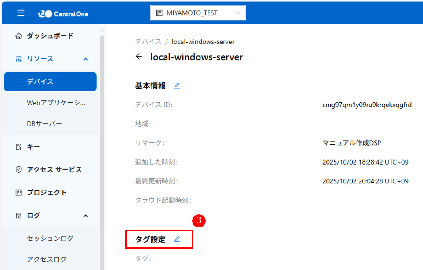Click the sidebar vertical scrollbar
The image size is (423, 270).
coord(102,122)
